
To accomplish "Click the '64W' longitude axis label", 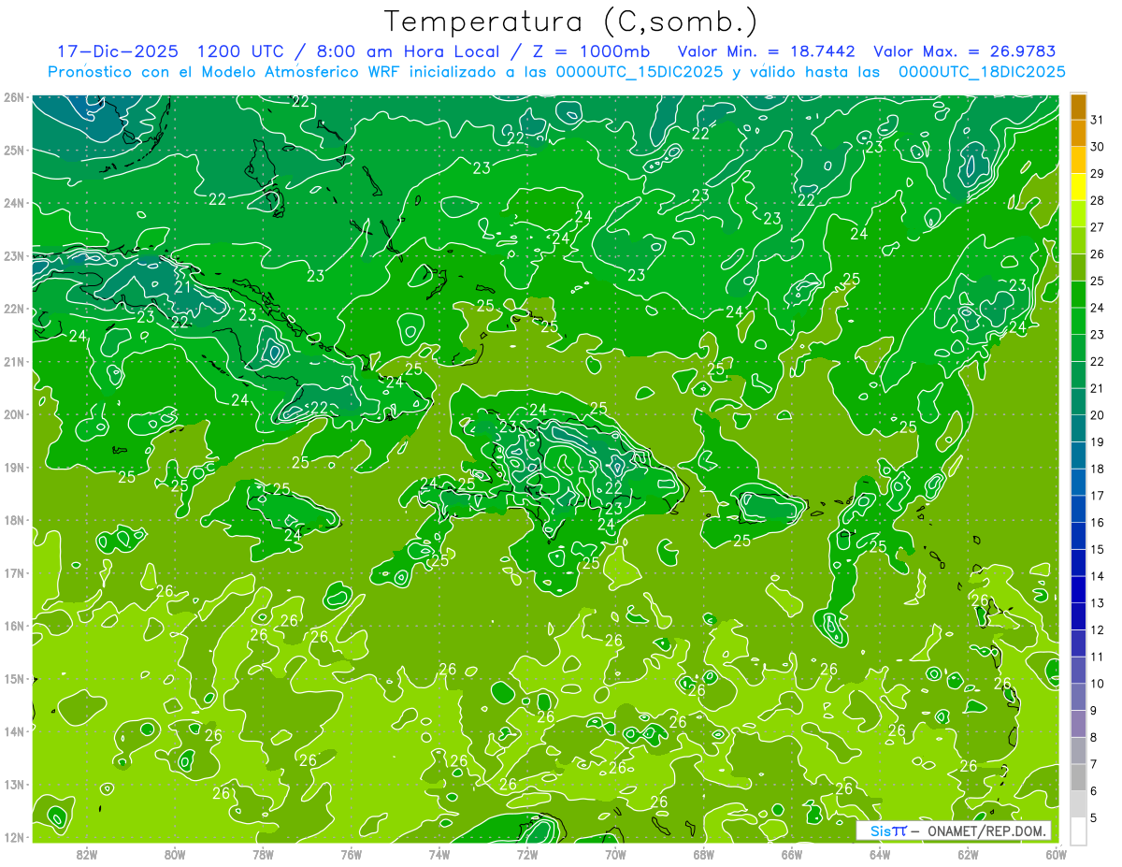I will coord(880,854).
